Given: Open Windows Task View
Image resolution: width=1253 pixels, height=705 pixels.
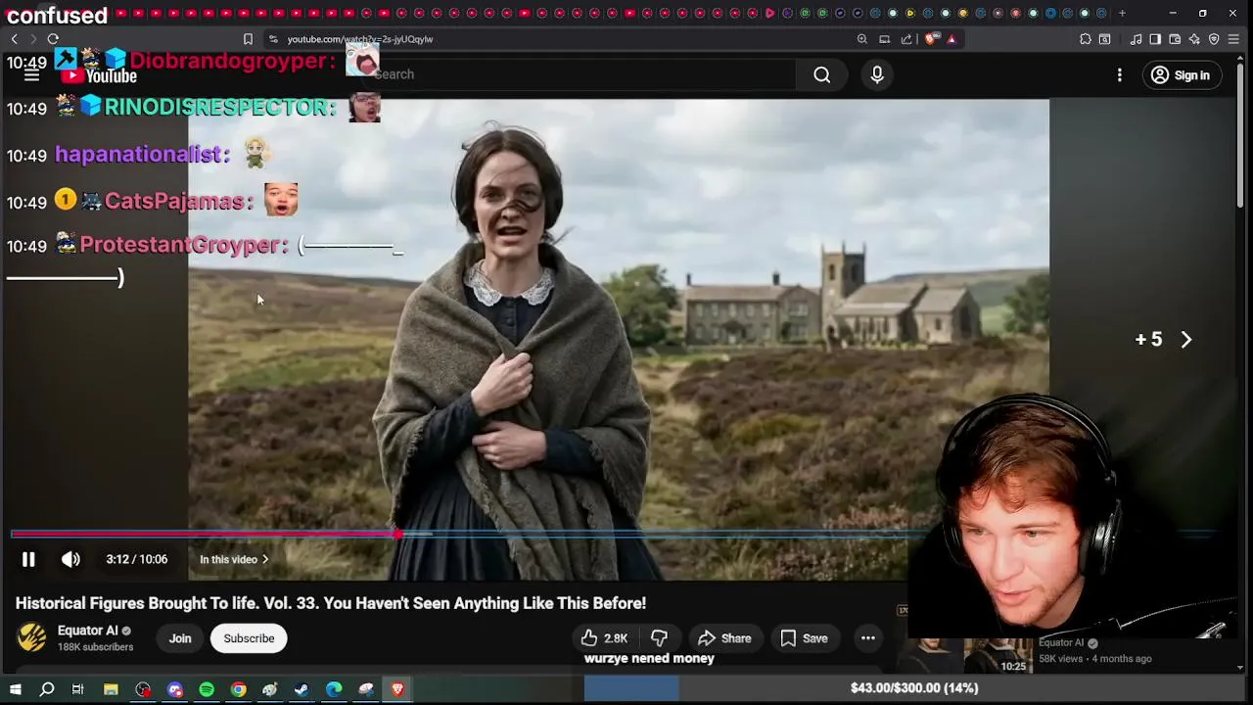Looking at the screenshot, I should (77, 689).
